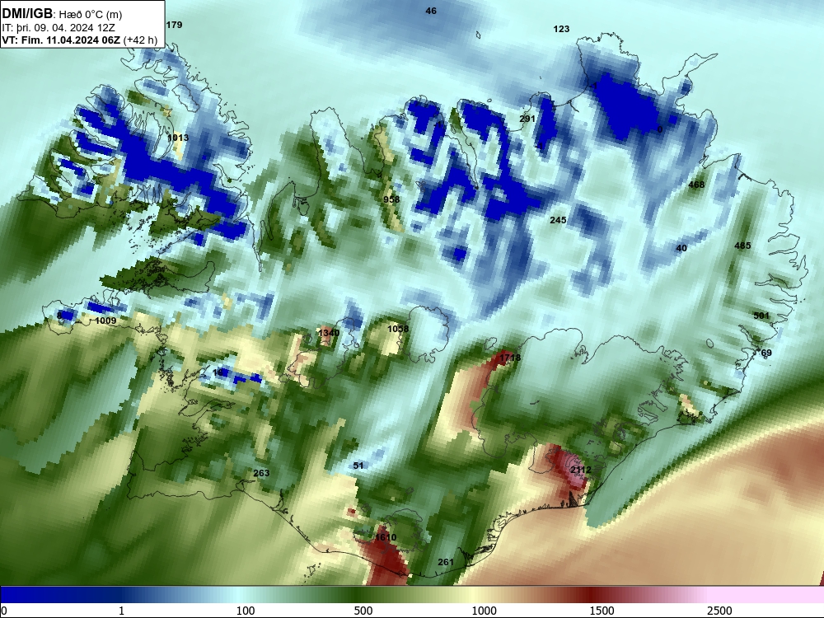Select the 1340 reading on the map
824x618 pixels.
329,333
